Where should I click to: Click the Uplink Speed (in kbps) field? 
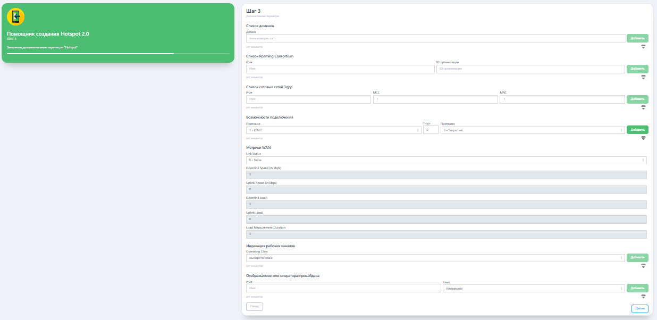(447, 190)
